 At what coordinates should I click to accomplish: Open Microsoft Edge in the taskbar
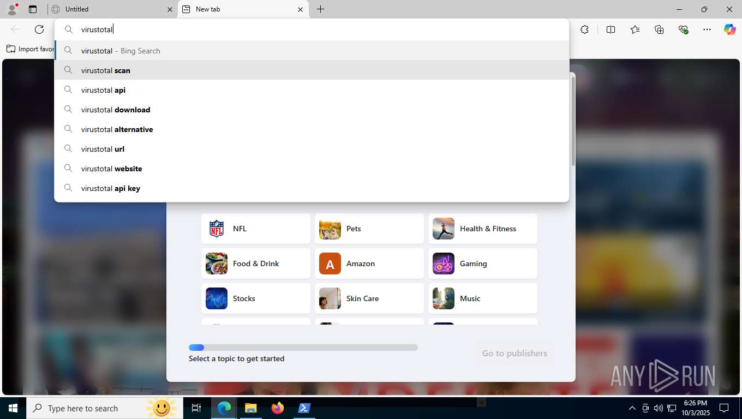224,408
